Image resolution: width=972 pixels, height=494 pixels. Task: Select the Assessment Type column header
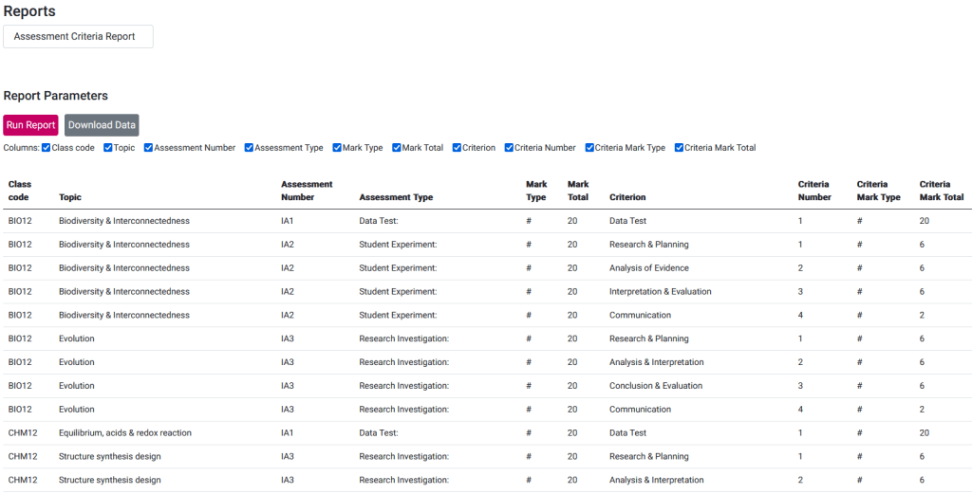[x=396, y=197]
